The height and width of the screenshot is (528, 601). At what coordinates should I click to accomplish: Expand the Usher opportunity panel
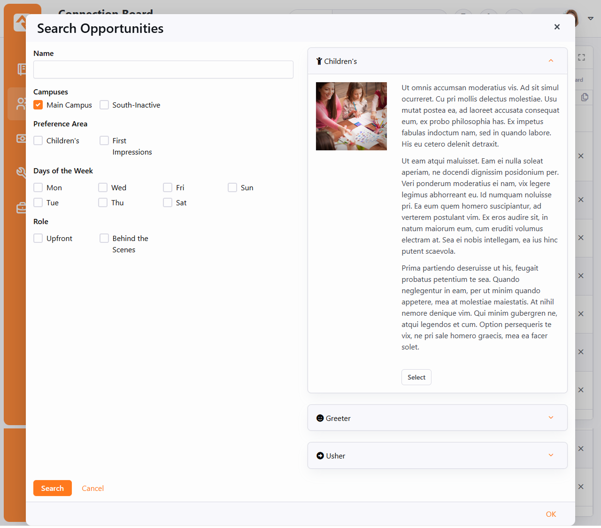pos(551,455)
